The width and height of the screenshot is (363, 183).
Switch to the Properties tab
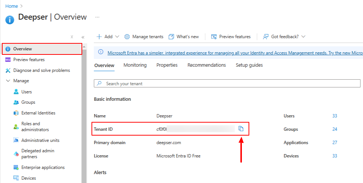click(x=167, y=65)
